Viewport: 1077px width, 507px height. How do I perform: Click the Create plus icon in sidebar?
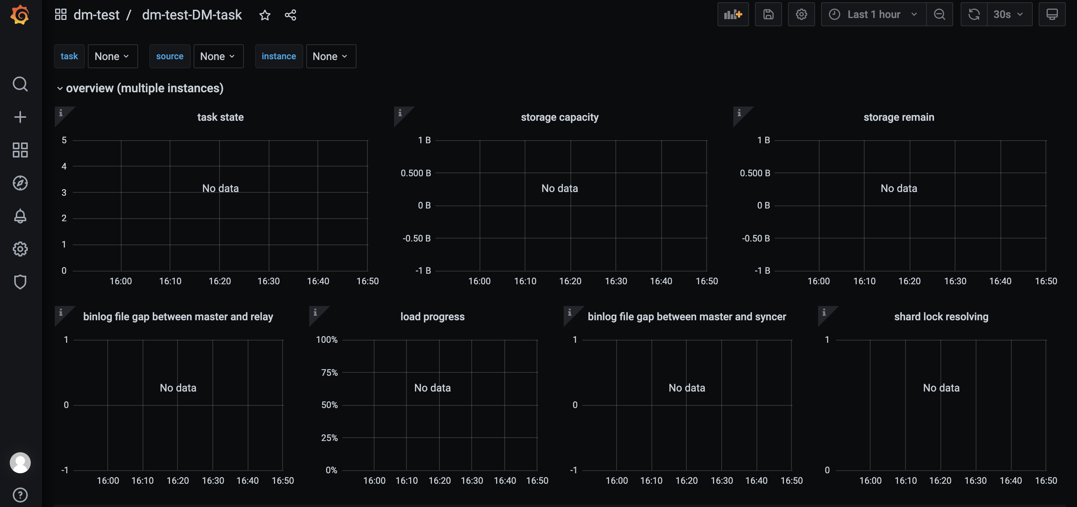[20, 117]
